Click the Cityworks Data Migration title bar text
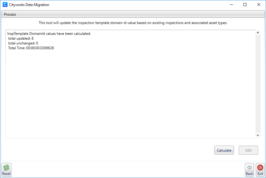 point(29,5)
